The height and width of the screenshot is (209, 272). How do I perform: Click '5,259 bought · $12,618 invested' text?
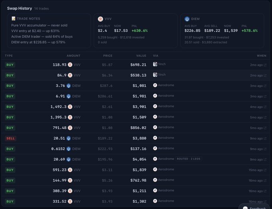[121, 37]
